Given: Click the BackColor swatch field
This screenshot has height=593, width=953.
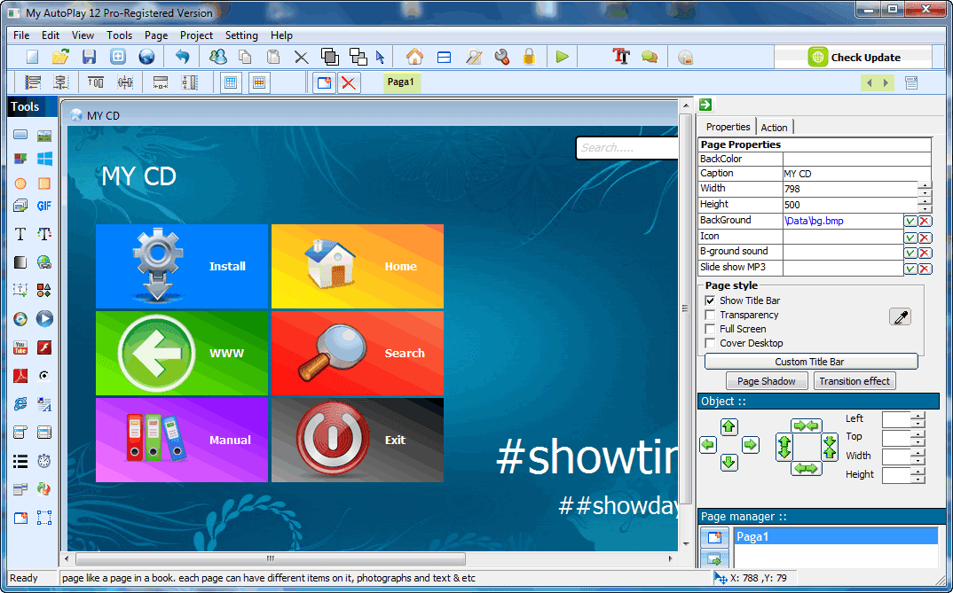Looking at the screenshot, I should point(857,159).
